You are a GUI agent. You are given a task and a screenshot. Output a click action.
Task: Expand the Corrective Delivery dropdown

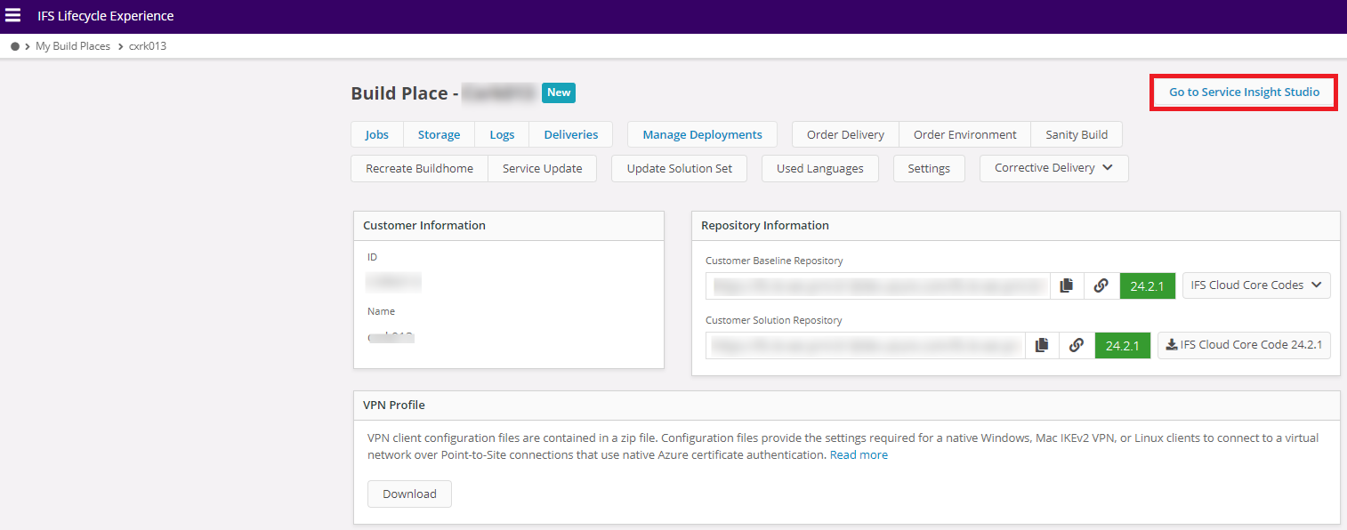1054,168
